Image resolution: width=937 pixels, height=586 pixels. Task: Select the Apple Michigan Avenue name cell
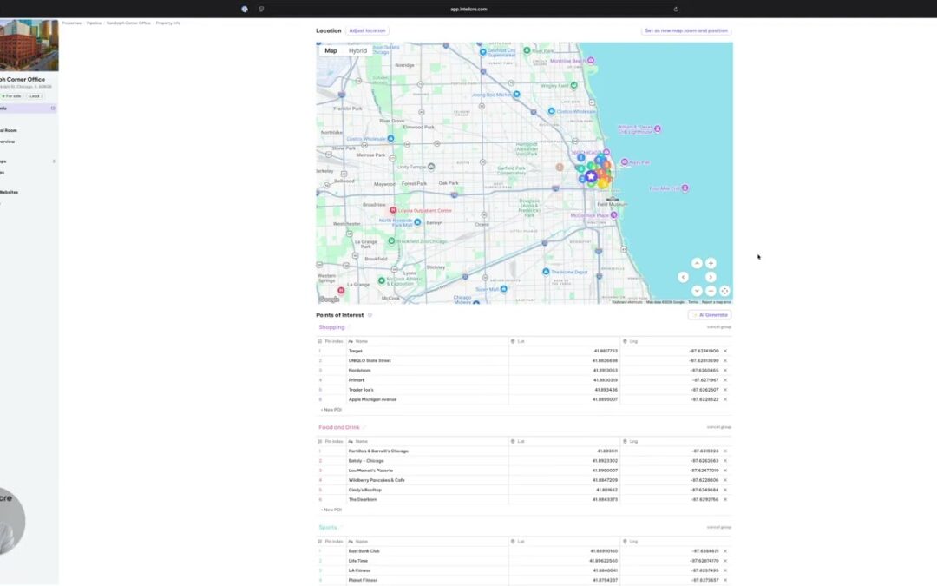[427, 399]
